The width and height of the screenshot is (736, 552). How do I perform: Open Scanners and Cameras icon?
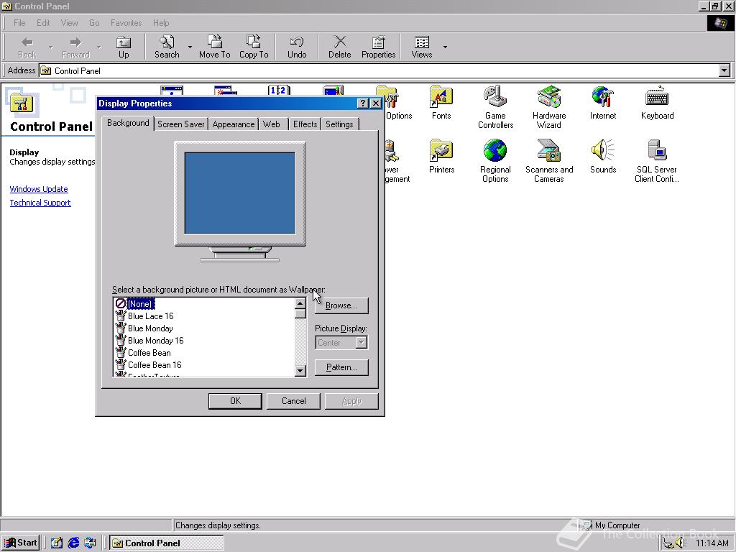point(549,152)
